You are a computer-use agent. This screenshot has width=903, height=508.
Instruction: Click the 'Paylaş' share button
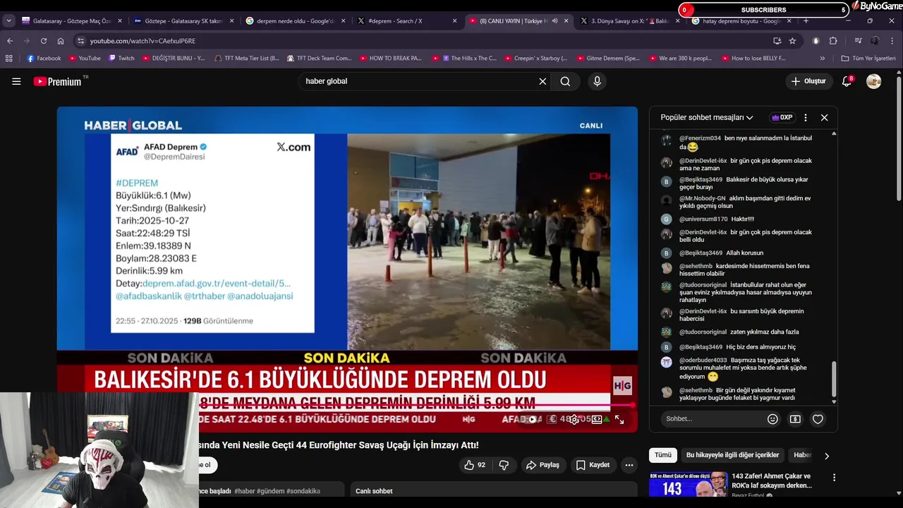click(x=543, y=465)
